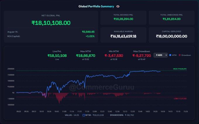Click the 'at 10:49' Max Drawdown timestamp
This screenshot has height=124, width=199.
point(142,59)
